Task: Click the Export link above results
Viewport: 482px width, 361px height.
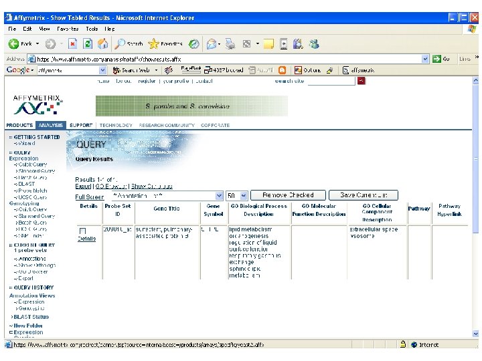Action: pos(83,186)
